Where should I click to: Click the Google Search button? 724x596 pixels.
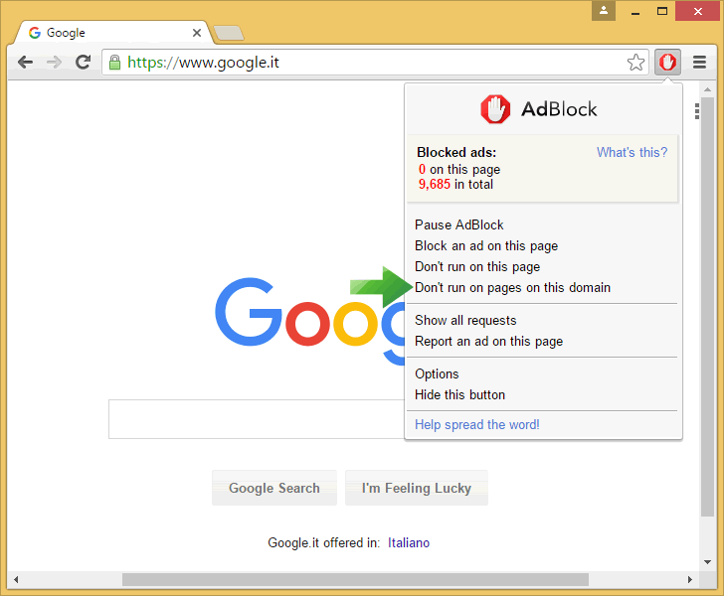[x=274, y=488]
